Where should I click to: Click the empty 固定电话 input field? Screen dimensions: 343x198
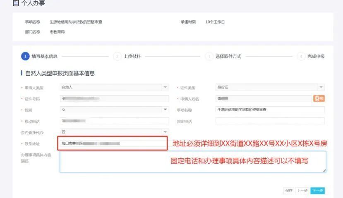pyautogui.click(x=270, y=121)
